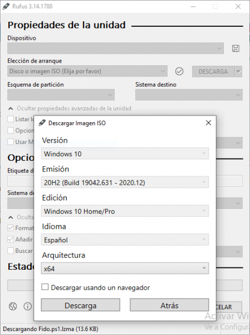This screenshot has width=250, height=335.
Task: Open the Idioma Español dropdown
Action: point(125,240)
